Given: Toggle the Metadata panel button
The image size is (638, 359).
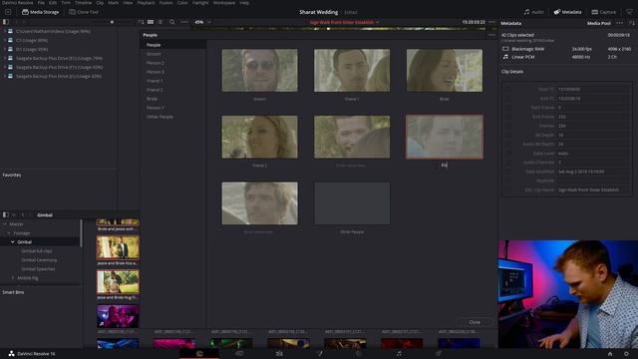Looking at the screenshot, I should coord(567,12).
